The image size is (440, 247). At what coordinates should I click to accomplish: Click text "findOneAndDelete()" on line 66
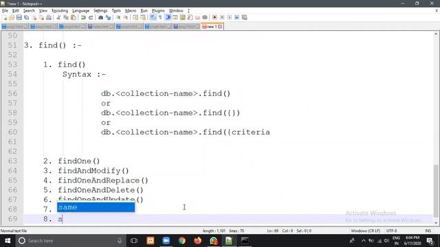(x=100, y=190)
